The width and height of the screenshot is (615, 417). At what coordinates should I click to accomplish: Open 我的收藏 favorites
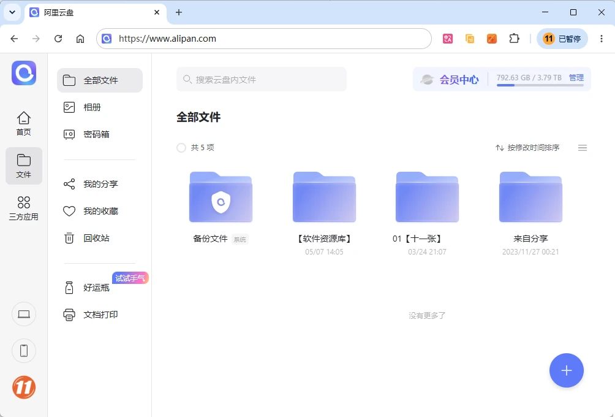pos(100,211)
